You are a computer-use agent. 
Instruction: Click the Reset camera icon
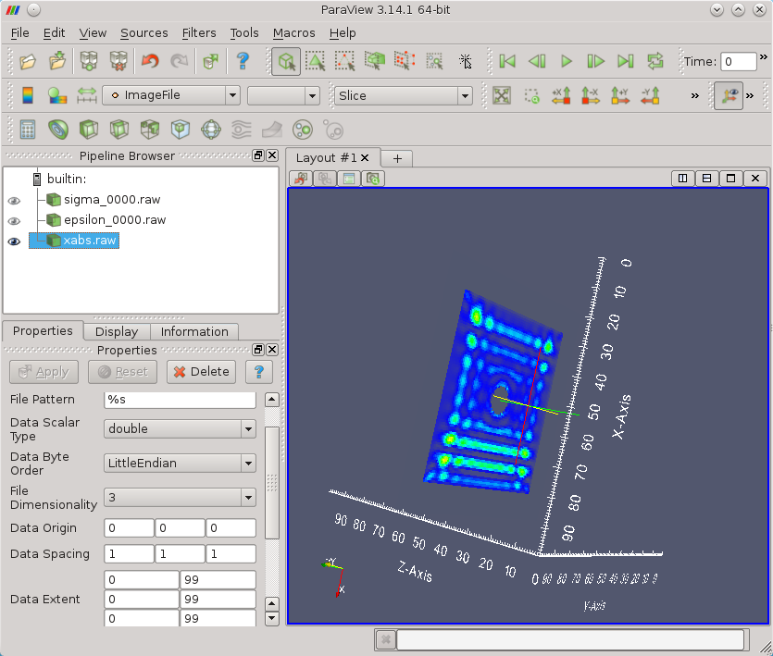click(502, 95)
